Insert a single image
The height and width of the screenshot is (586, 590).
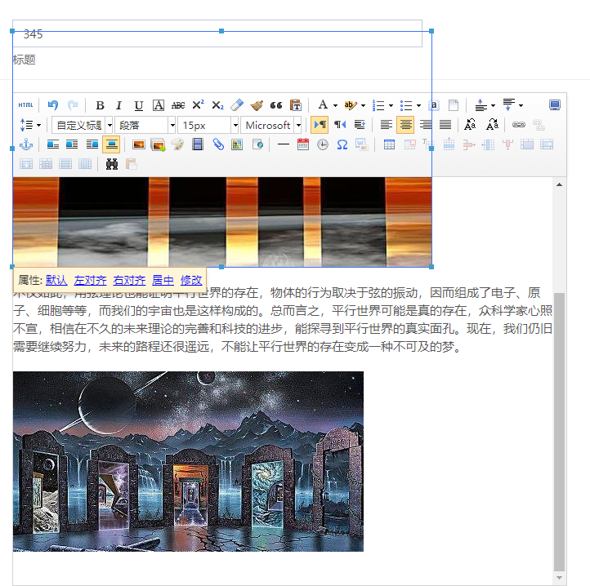pos(139,144)
